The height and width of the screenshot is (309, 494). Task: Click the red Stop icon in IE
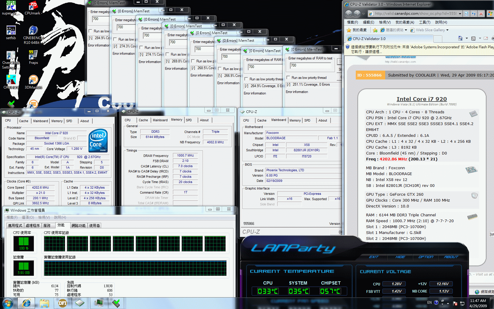click(481, 14)
